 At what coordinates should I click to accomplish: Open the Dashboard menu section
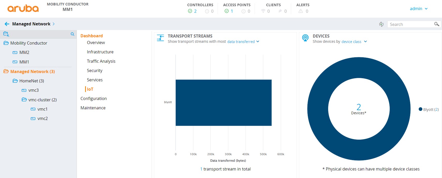pos(92,36)
